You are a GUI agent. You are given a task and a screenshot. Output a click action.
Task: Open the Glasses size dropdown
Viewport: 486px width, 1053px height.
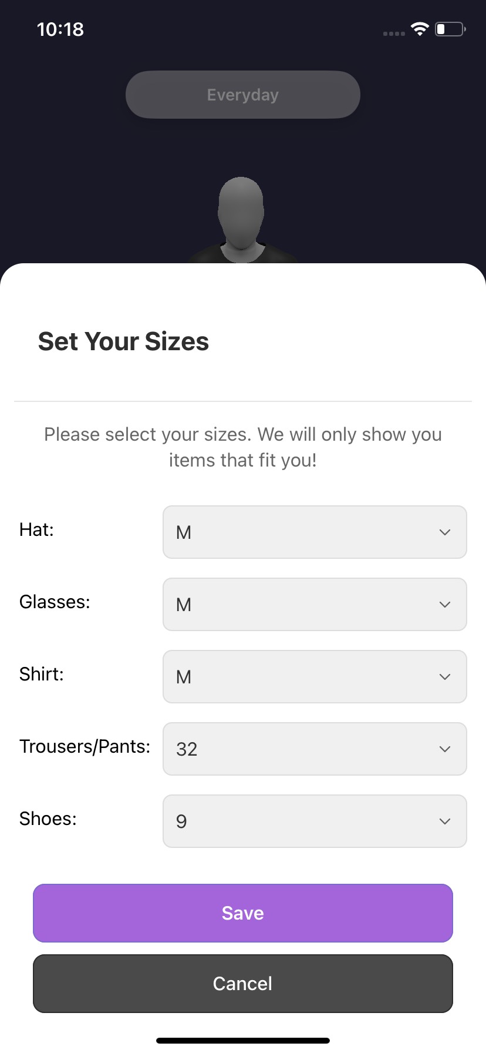click(x=315, y=605)
